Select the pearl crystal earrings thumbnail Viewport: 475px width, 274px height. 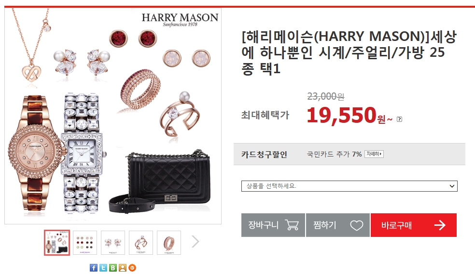click(112, 243)
